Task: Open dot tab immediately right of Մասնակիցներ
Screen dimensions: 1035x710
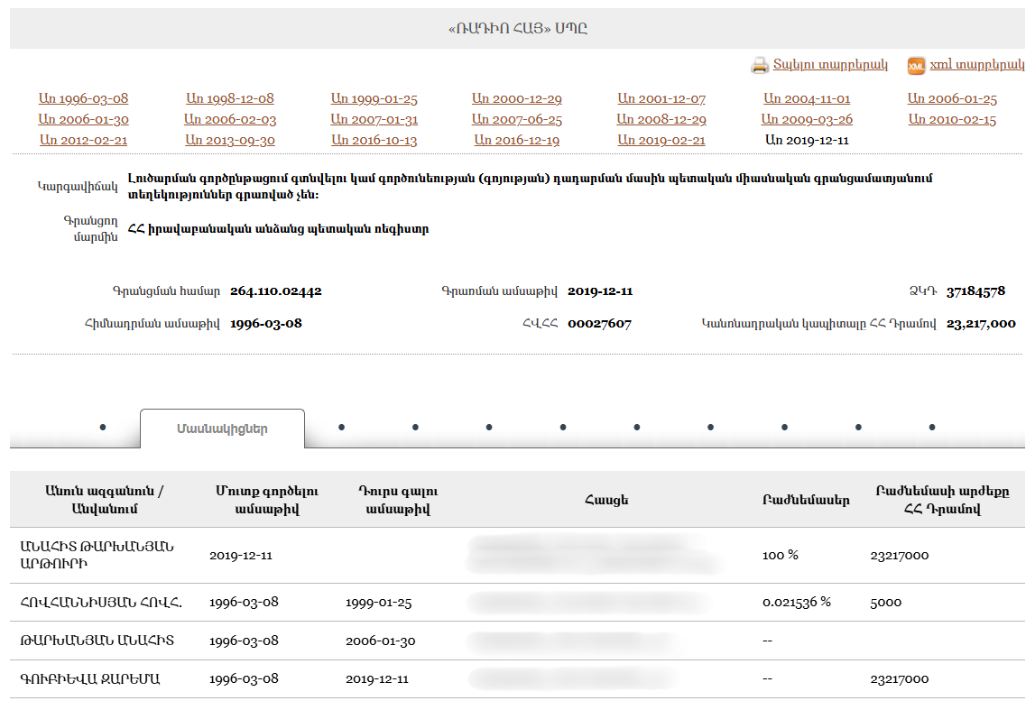Action: (341, 427)
